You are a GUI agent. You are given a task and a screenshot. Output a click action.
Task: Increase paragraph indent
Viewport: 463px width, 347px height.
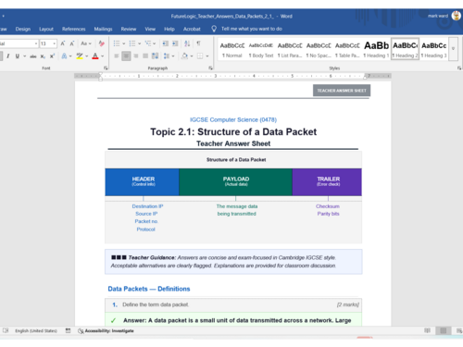click(x=175, y=43)
